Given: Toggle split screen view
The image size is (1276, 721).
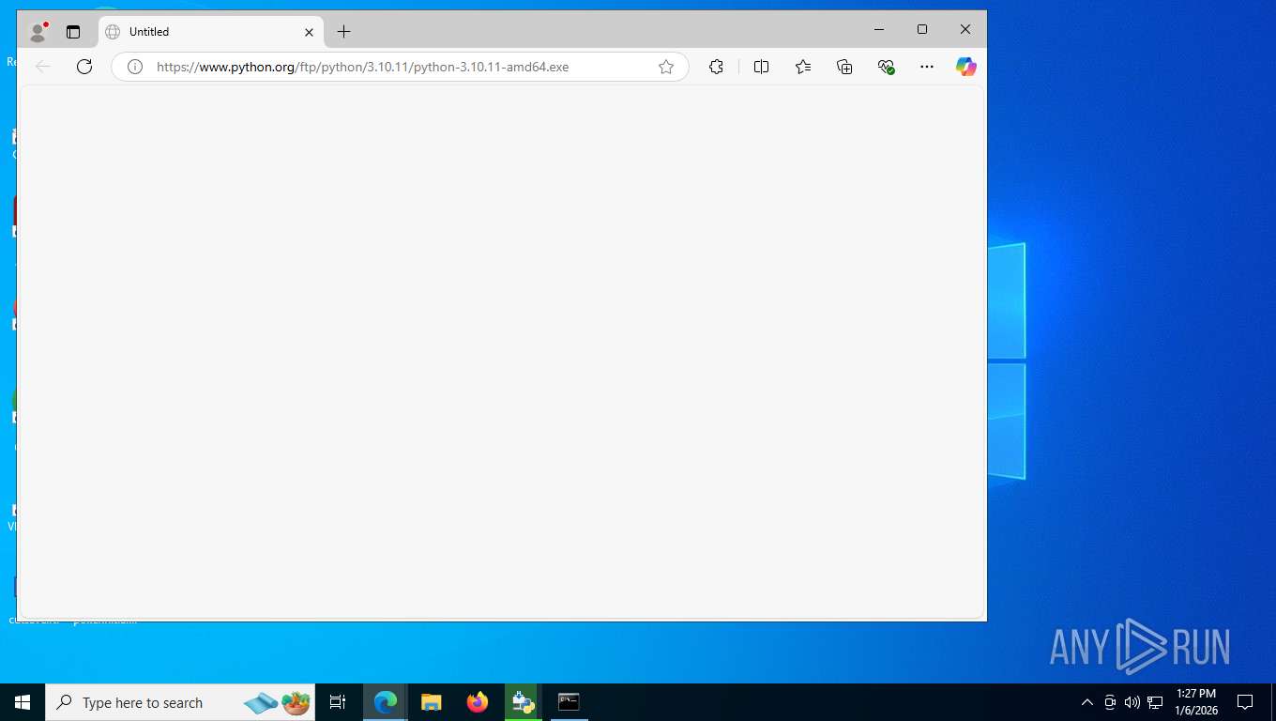Looking at the screenshot, I should tap(761, 67).
